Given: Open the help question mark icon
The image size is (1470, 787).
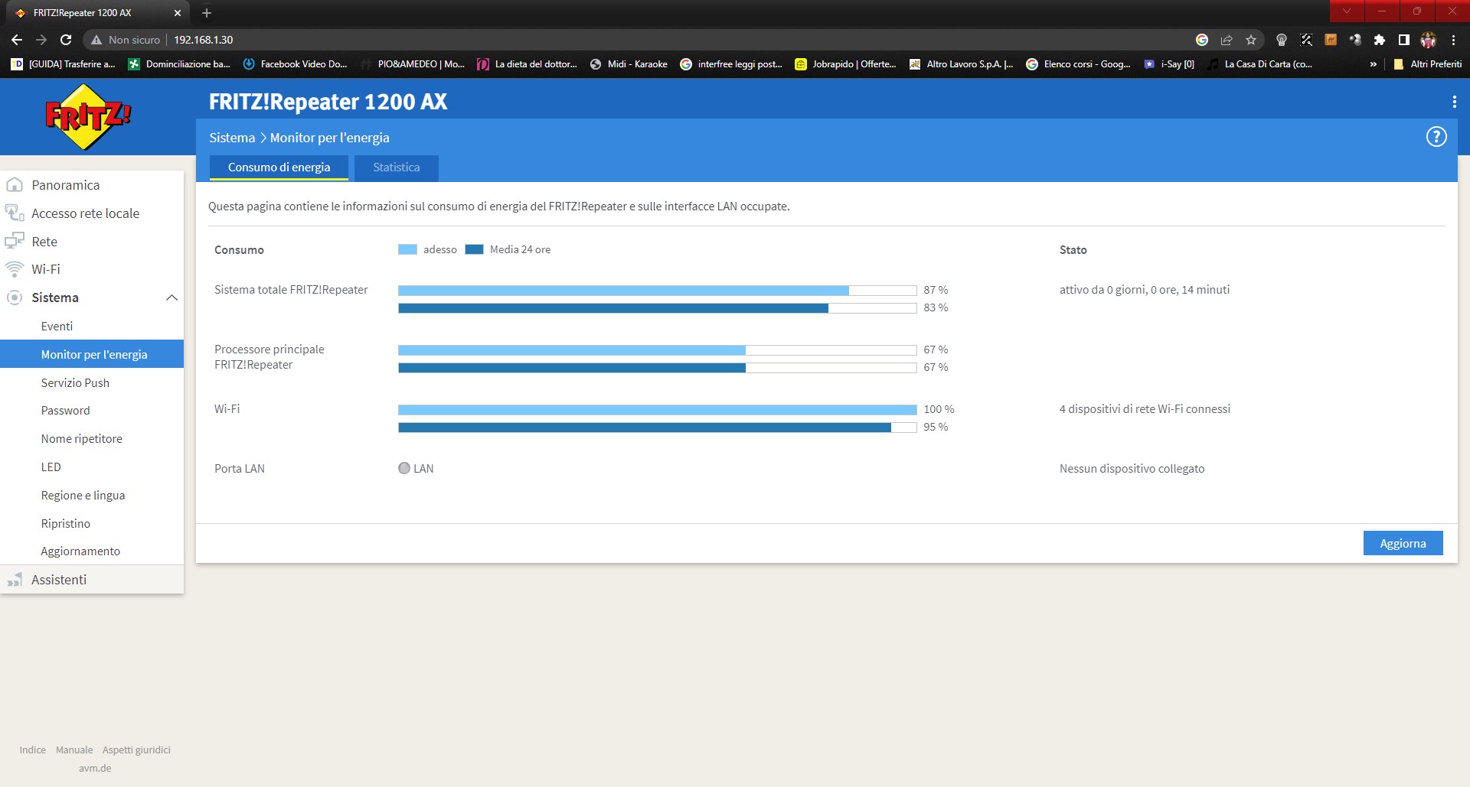Looking at the screenshot, I should (x=1436, y=137).
